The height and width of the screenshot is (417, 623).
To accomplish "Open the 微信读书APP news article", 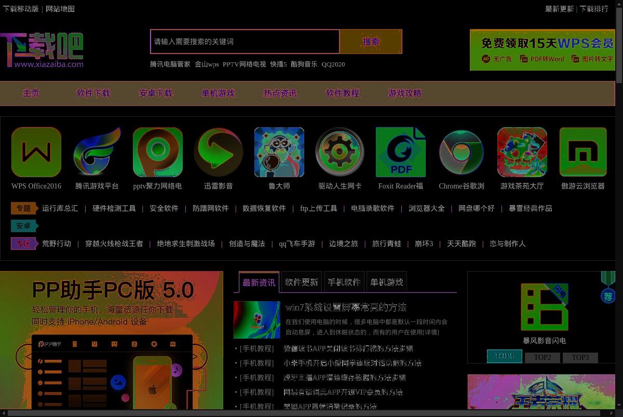I will tap(348, 348).
